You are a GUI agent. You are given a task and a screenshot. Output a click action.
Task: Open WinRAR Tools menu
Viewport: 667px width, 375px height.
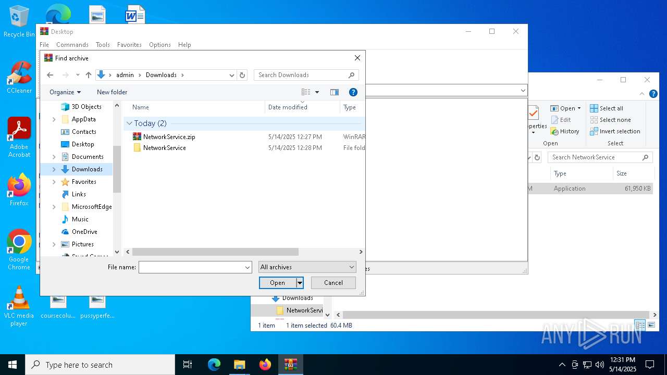point(103,45)
